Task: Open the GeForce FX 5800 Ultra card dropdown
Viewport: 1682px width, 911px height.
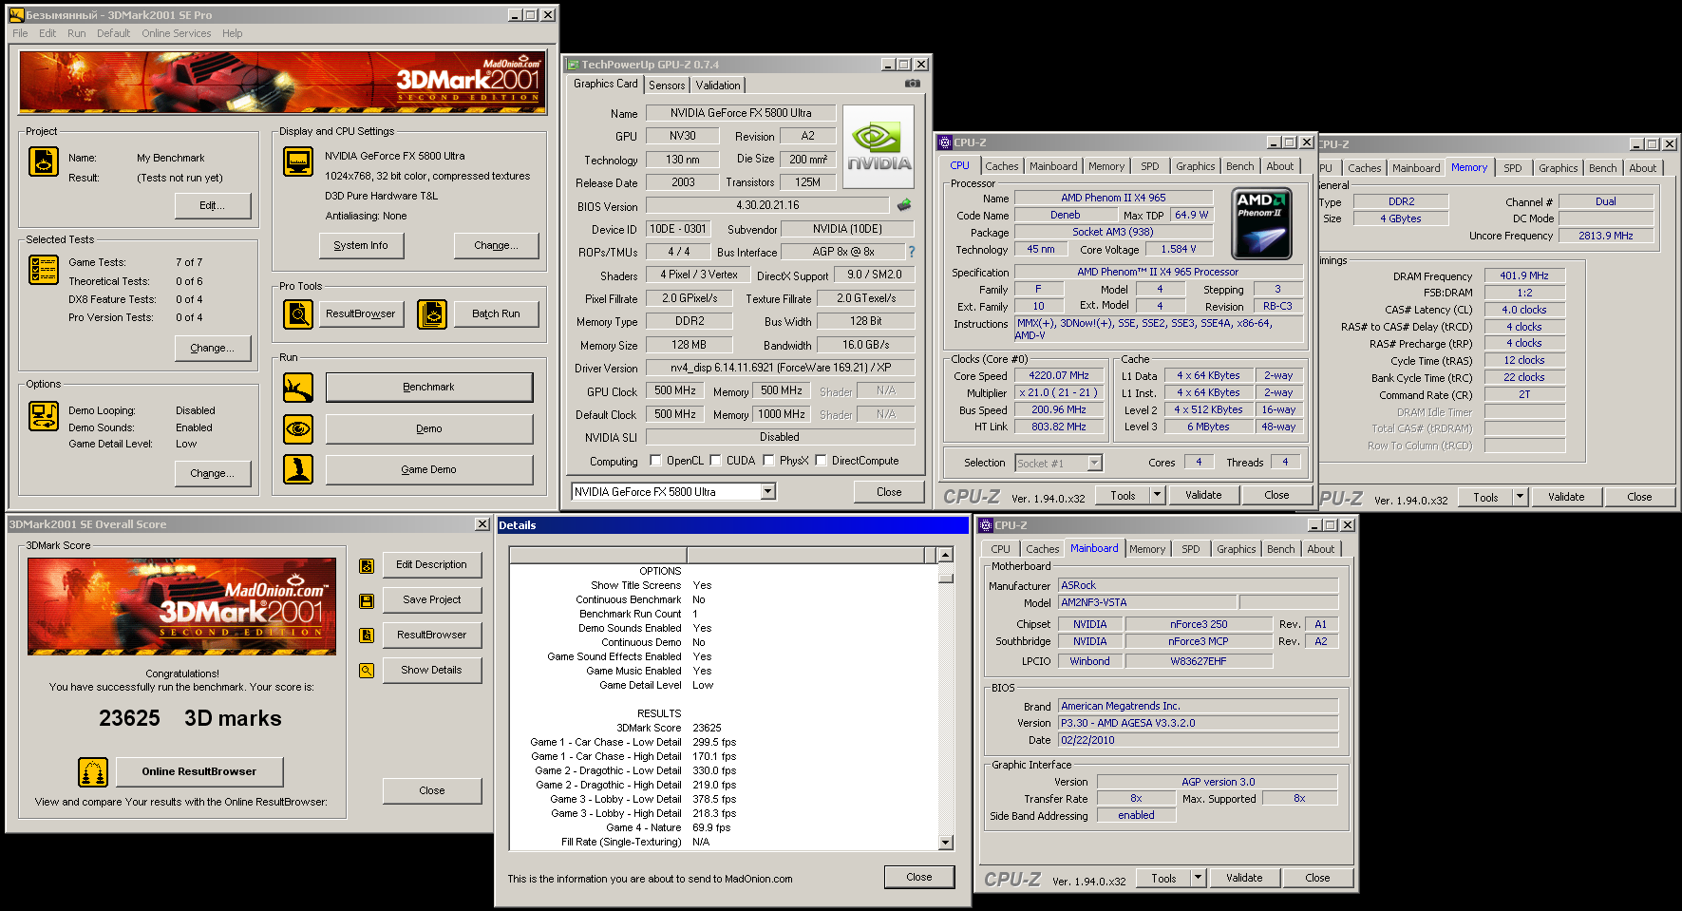Action: [x=768, y=492]
